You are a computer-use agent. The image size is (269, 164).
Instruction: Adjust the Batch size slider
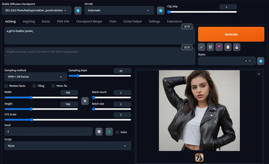112,109
